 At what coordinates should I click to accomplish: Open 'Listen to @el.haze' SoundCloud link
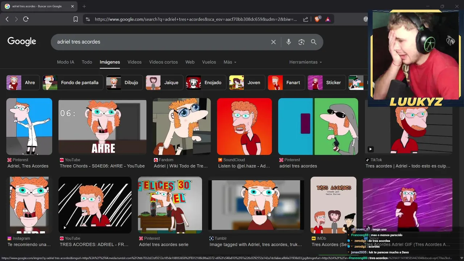(x=244, y=166)
